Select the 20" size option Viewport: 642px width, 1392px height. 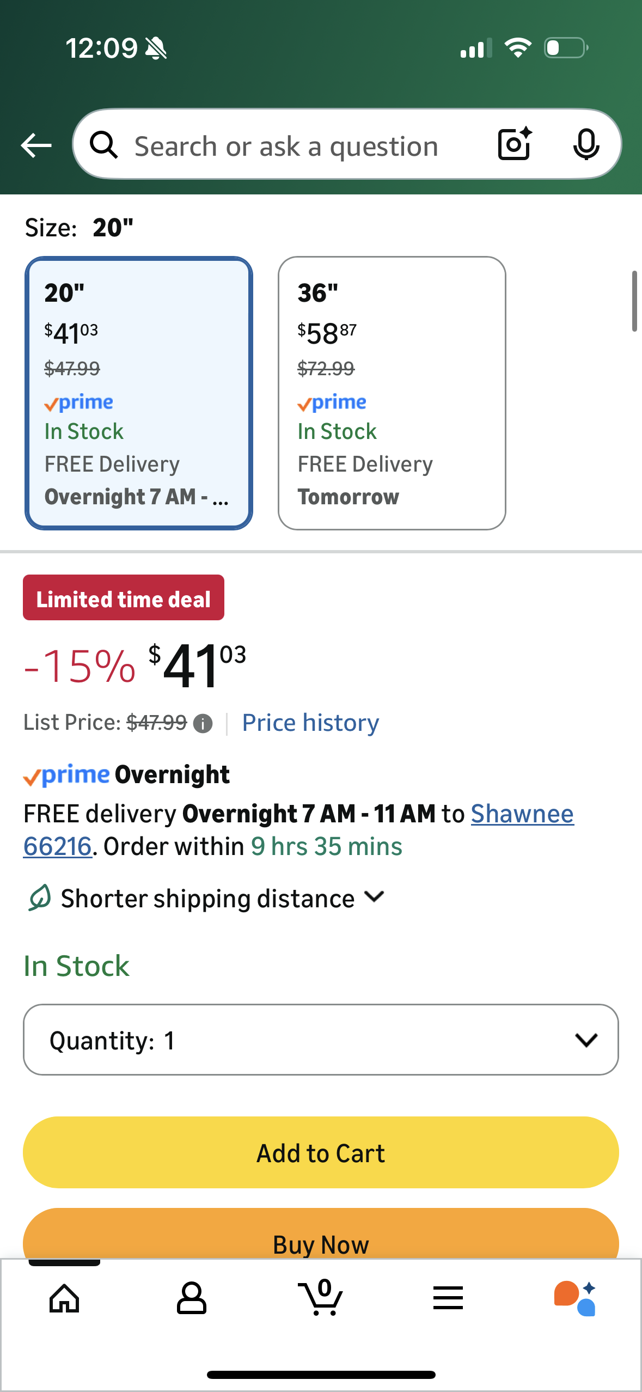click(139, 393)
